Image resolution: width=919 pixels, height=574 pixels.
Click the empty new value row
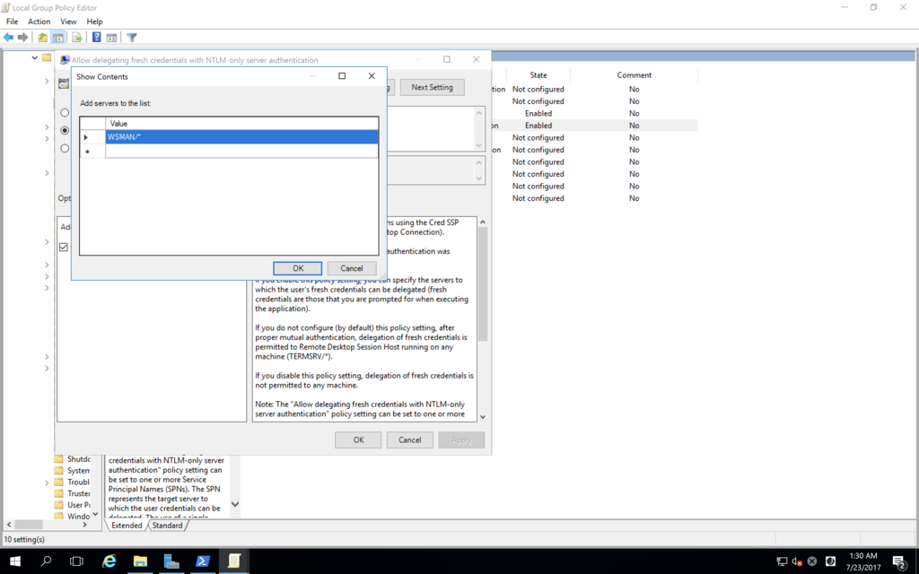[241, 152]
